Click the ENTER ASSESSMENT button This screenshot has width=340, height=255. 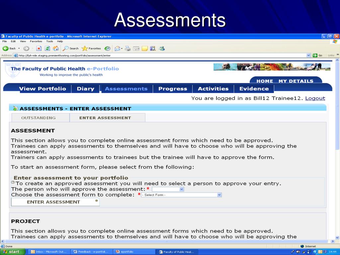55,202
